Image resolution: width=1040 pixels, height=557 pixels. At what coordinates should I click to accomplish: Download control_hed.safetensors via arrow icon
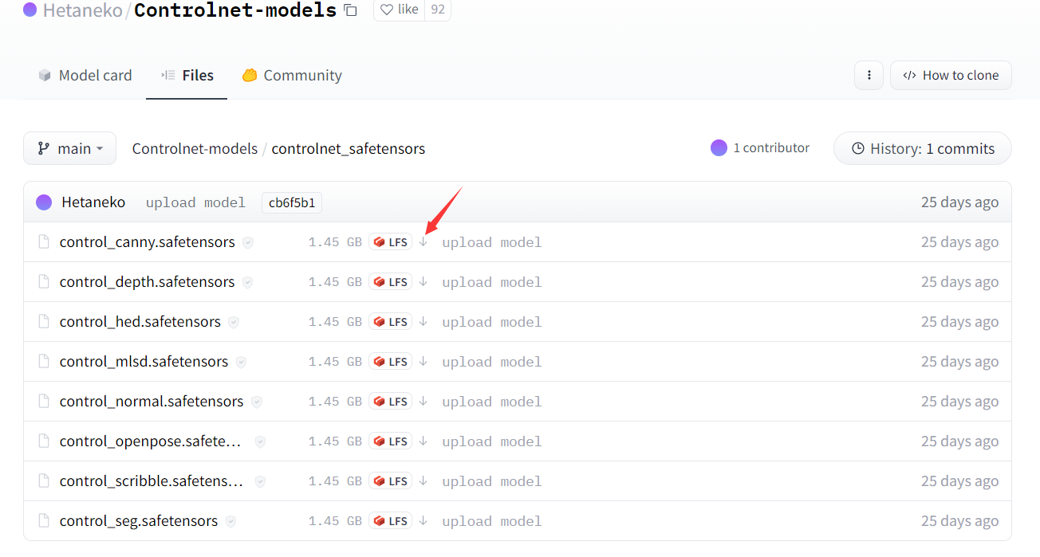point(423,322)
